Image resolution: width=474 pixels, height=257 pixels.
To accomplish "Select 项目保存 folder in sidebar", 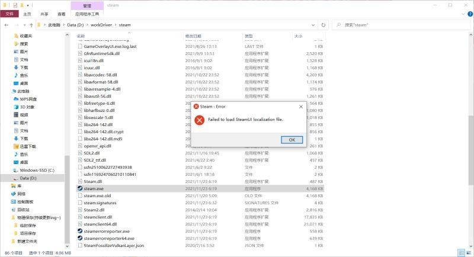I will [x=28, y=233].
